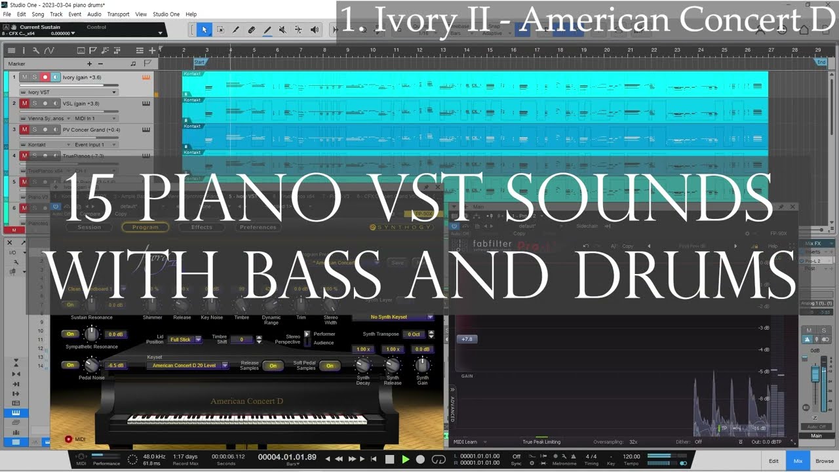Click the Edit view button
Image resolution: width=839 pixels, height=472 pixels.
774,461
